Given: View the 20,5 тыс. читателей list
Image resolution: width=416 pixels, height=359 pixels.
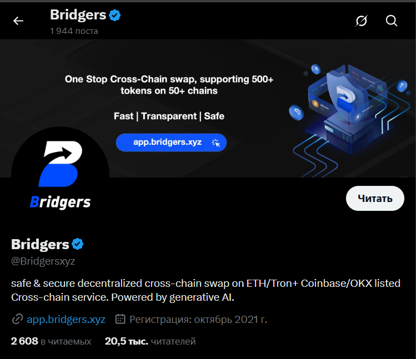Looking at the screenshot, I should click(150, 341).
